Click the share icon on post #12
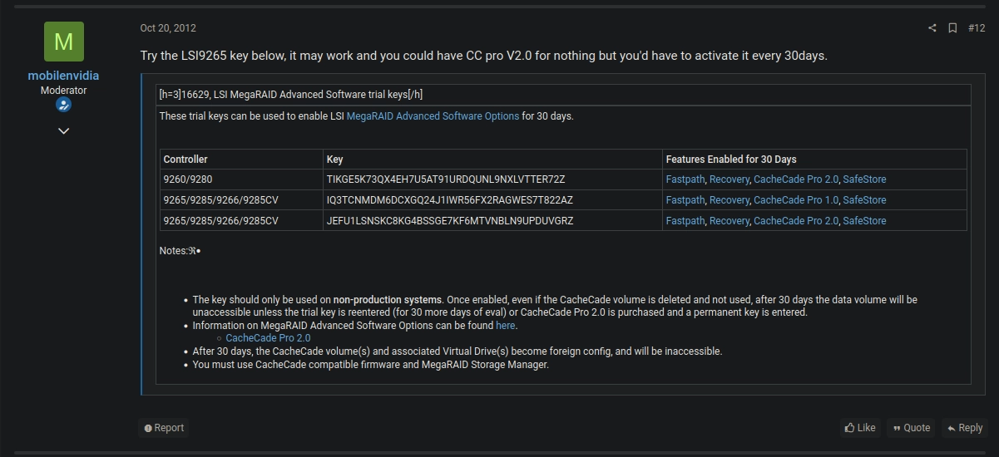 932,28
